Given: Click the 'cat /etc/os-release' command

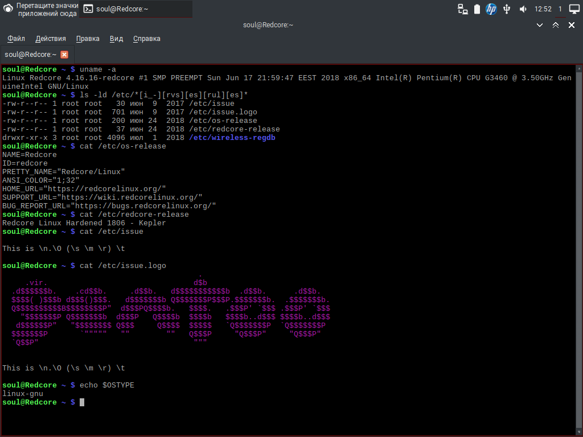Looking at the screenshot, I should (123, 146).
